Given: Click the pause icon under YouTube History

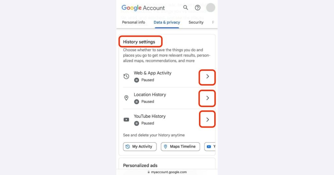Looking at the screenshot, I should tap(137, 123).
